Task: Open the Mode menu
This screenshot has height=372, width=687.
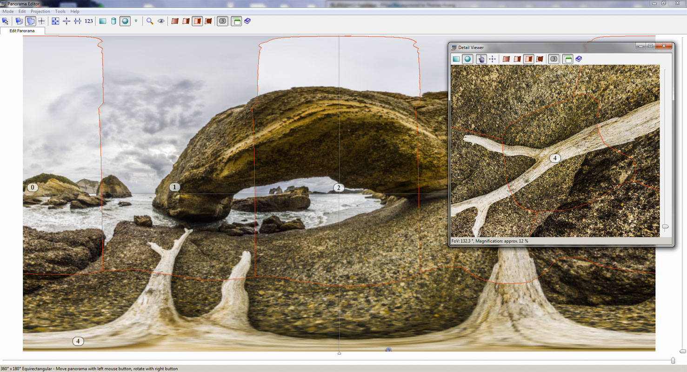Action: pyautogui.click(x=8, y=11)
